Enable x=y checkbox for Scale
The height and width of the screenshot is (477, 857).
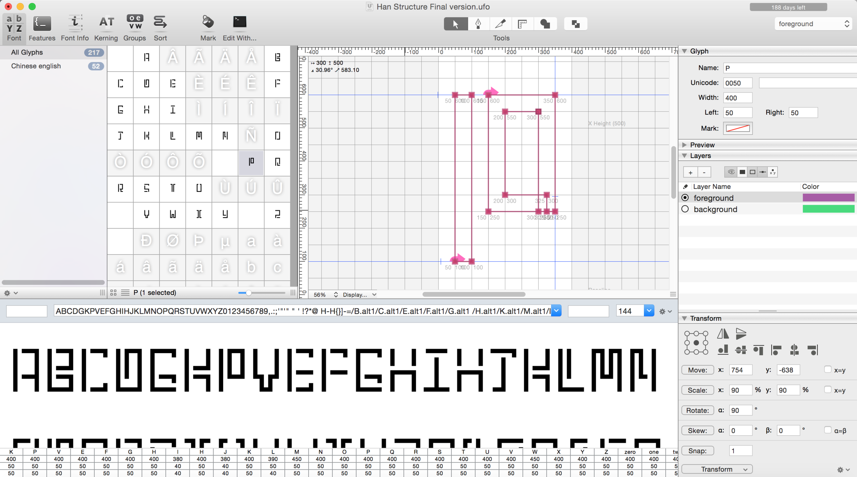click(x=828, y=389)
